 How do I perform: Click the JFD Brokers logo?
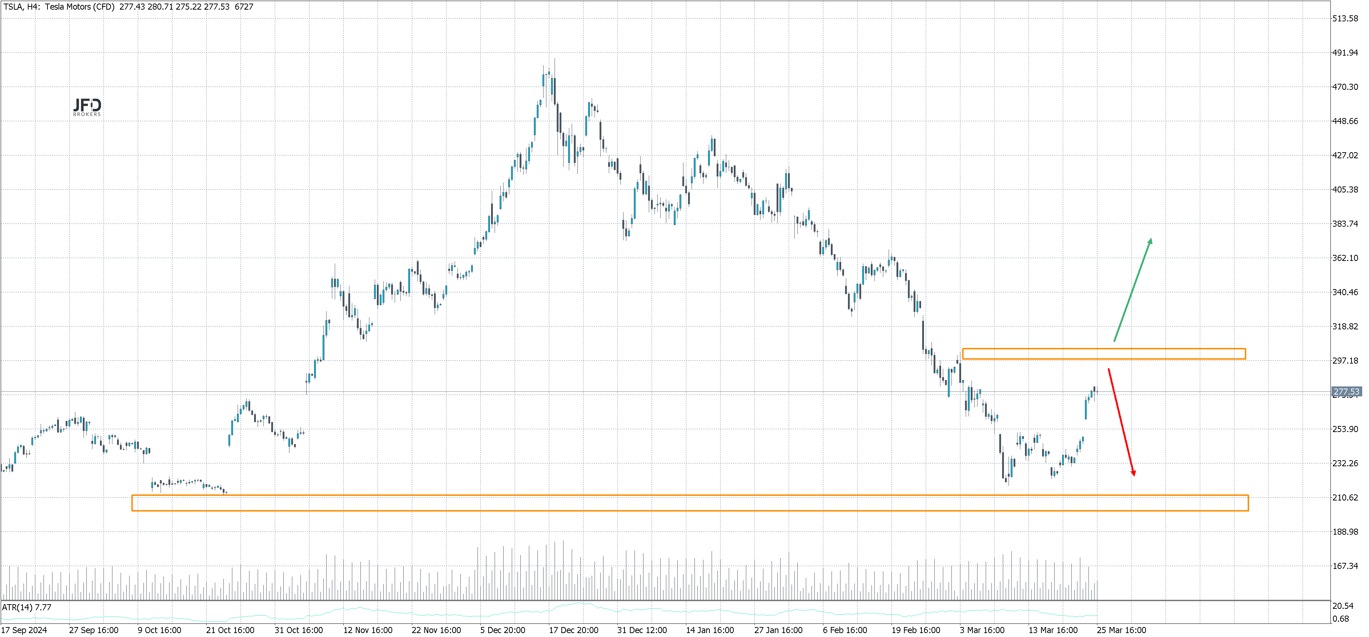(x=87, y=107)
